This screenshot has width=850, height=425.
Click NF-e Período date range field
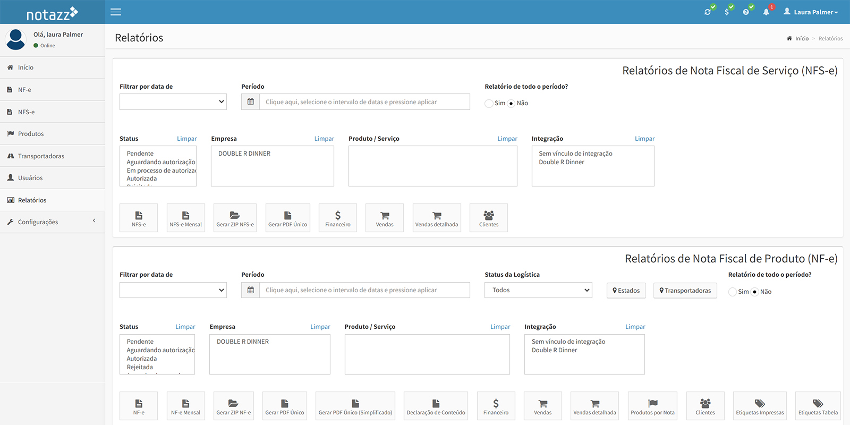(x=364, y=290)
